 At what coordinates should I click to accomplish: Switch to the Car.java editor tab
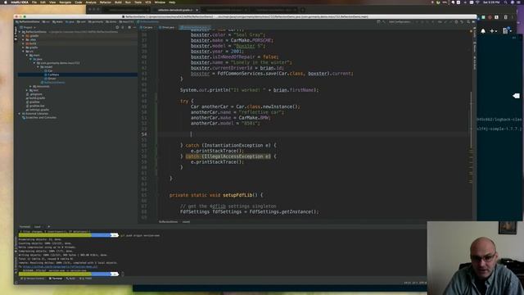[146, 27]
